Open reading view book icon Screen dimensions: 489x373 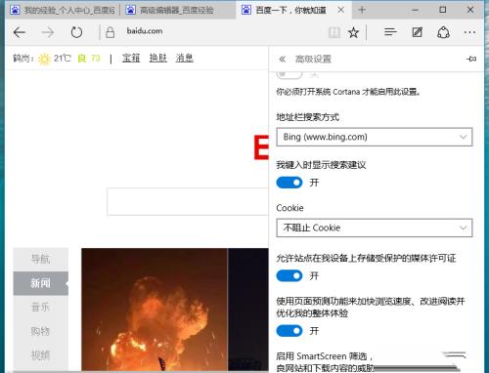pyautogui.click(x=334, y=32)
